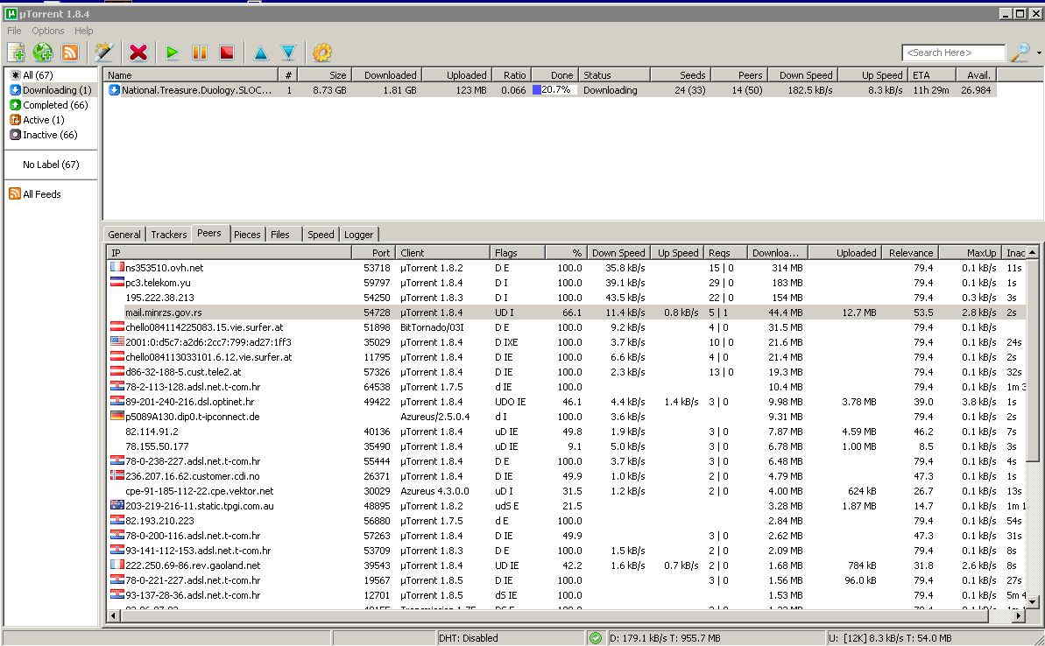This screenshot has height=646, width=1045.
Task: Select the National.Treasure.Duology torrent row
Action: [550, 90]
